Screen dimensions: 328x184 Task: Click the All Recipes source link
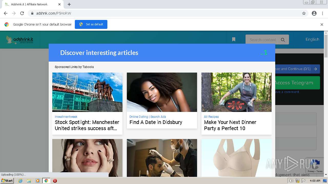pyautogui.click(x=211, y=117)
